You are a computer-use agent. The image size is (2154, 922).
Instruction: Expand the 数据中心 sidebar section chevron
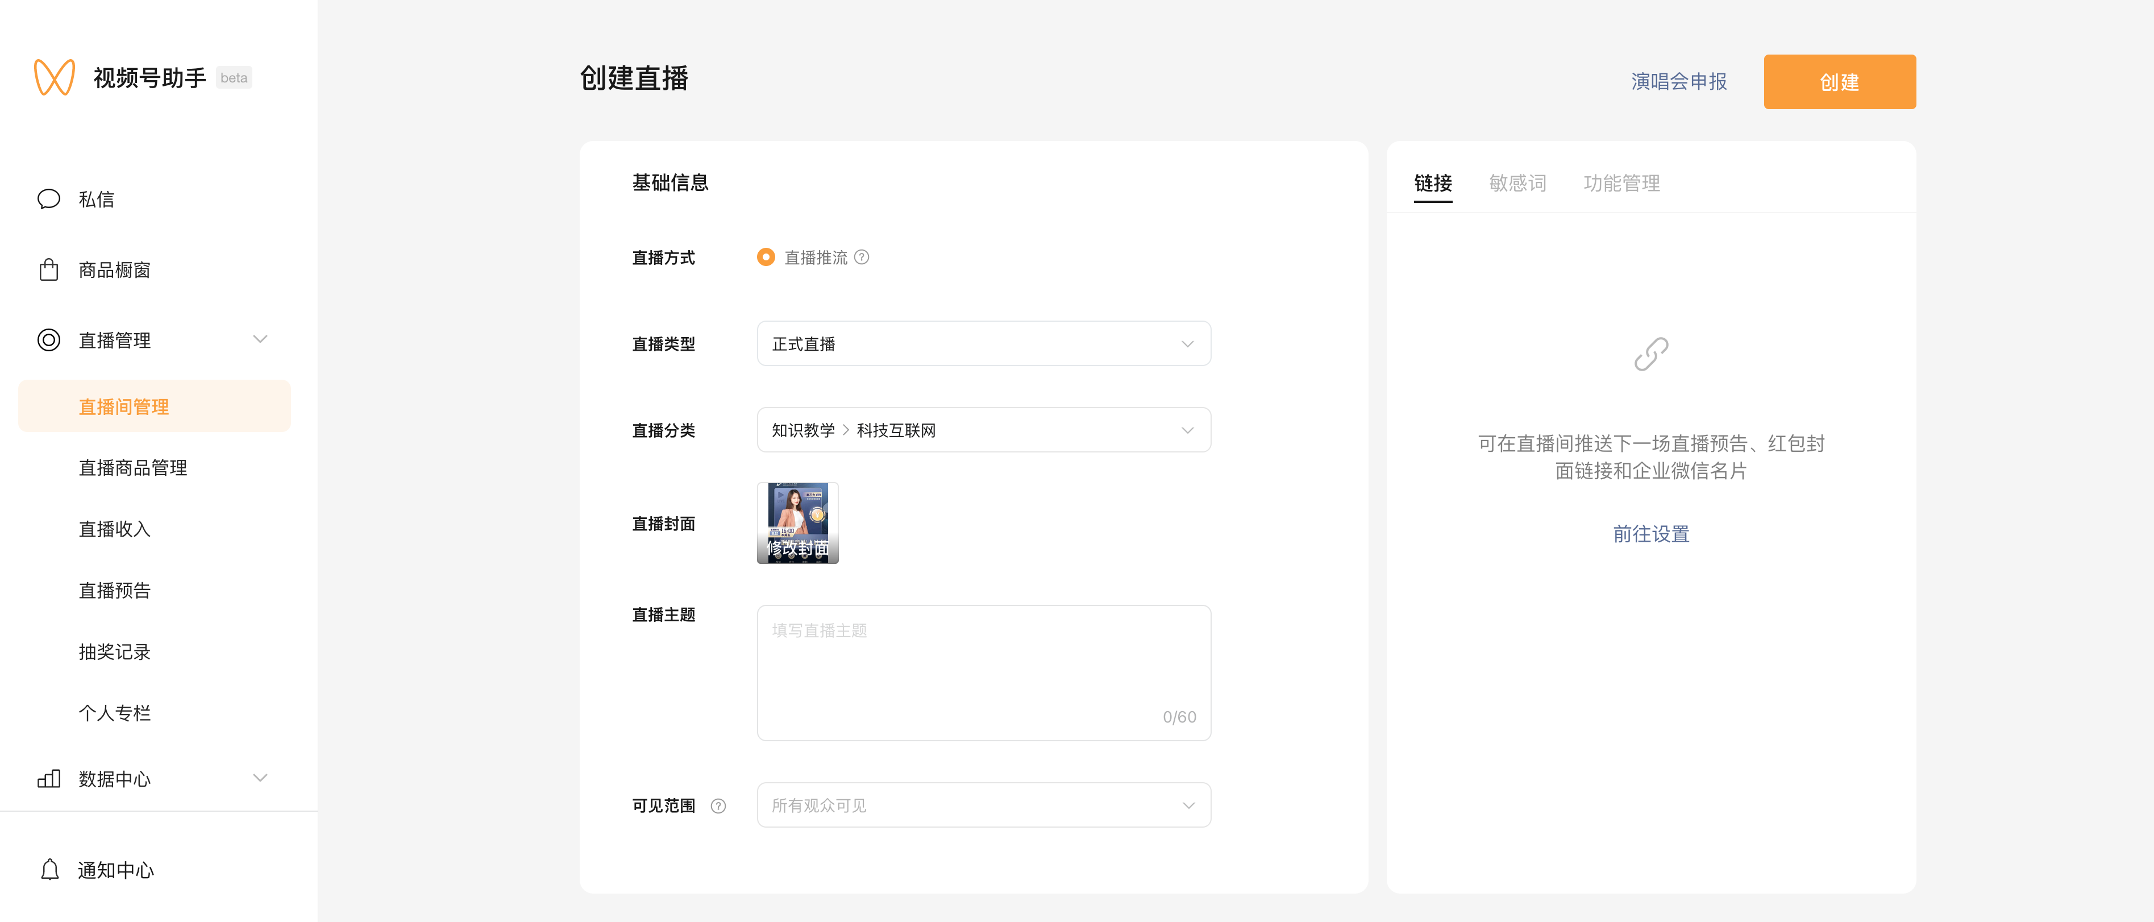[x=260, y=778]
